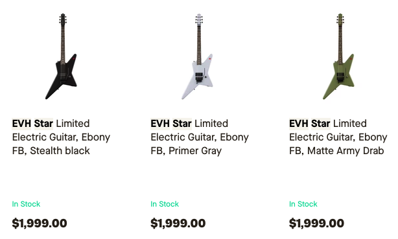Click the EVH Star Matte Army Drab title

pos(338,137)
